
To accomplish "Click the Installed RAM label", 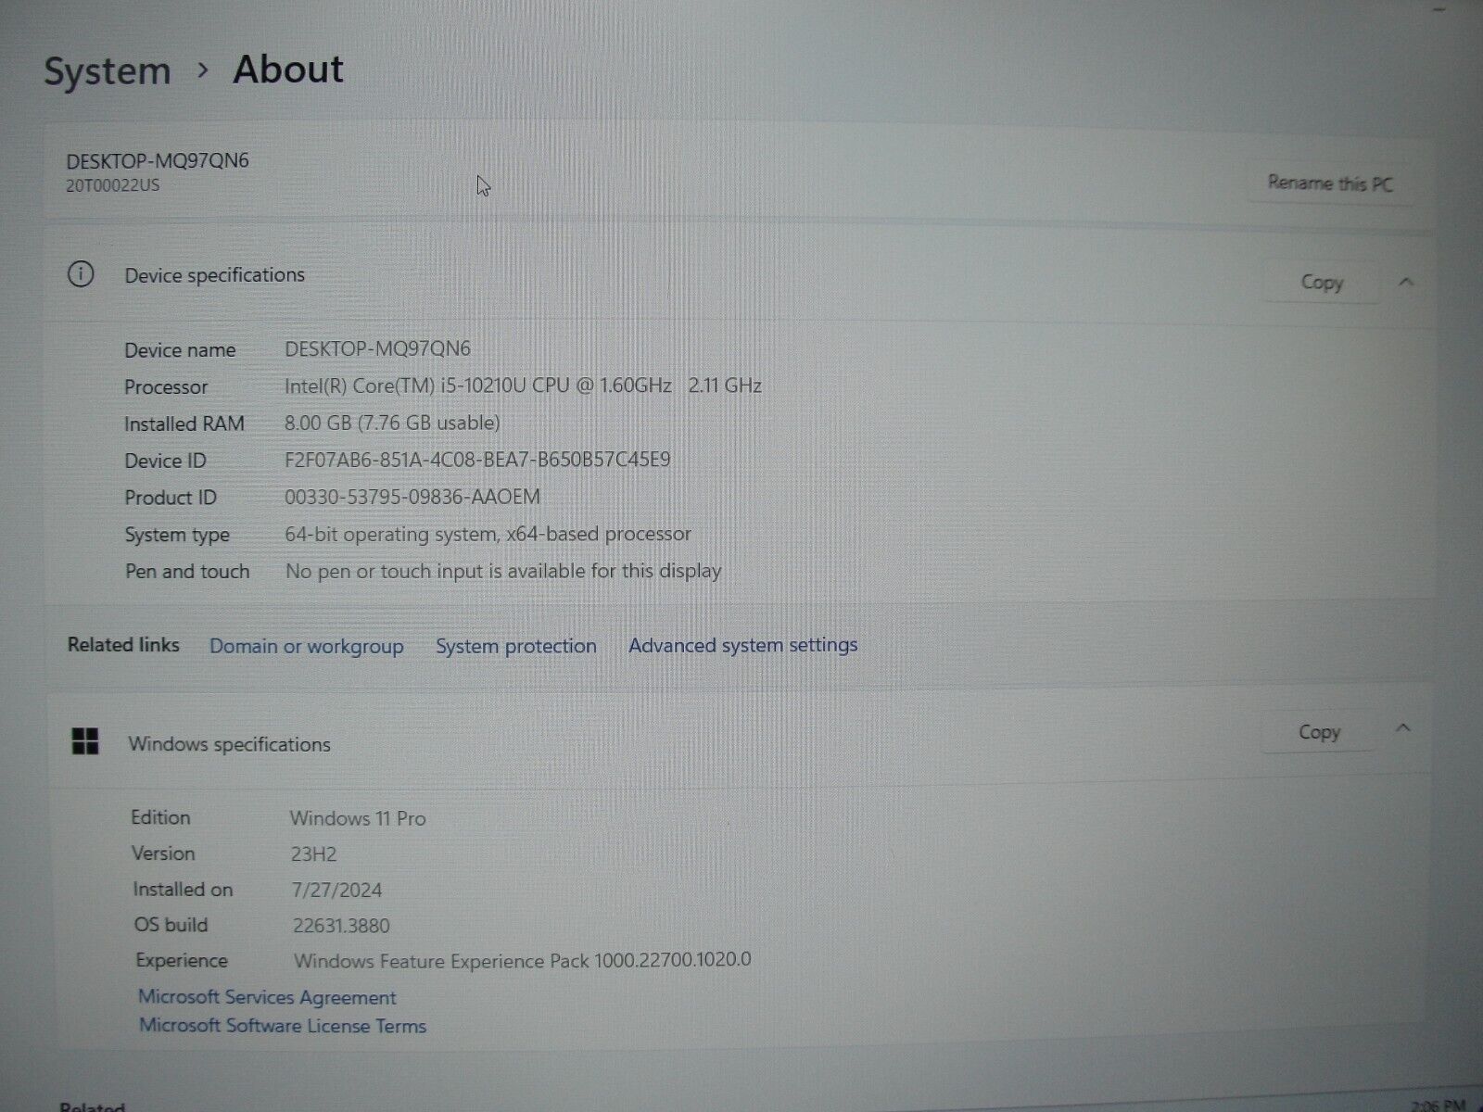I will 184,424.
